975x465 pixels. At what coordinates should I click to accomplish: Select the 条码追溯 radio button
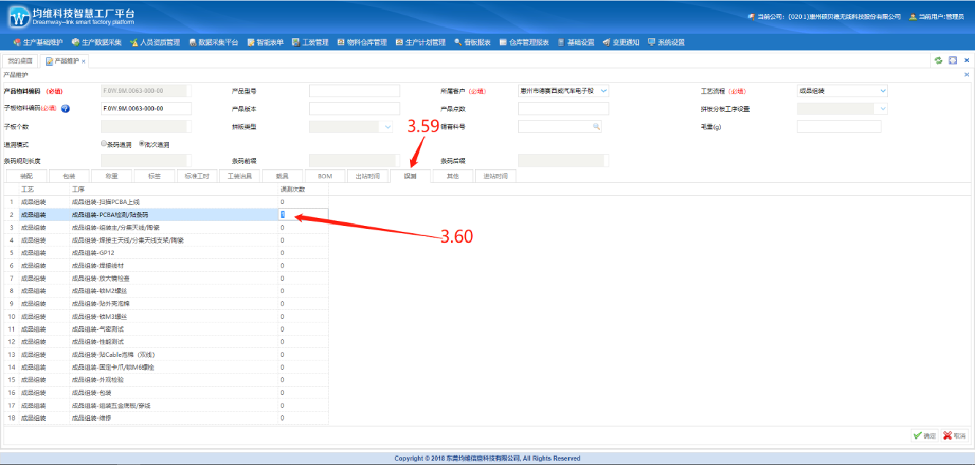[103, 144]
